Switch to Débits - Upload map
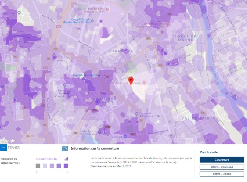 (222, 174)
